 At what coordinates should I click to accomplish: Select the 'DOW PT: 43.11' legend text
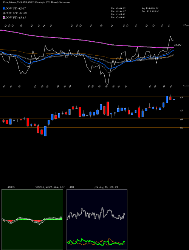pos(15,17)
